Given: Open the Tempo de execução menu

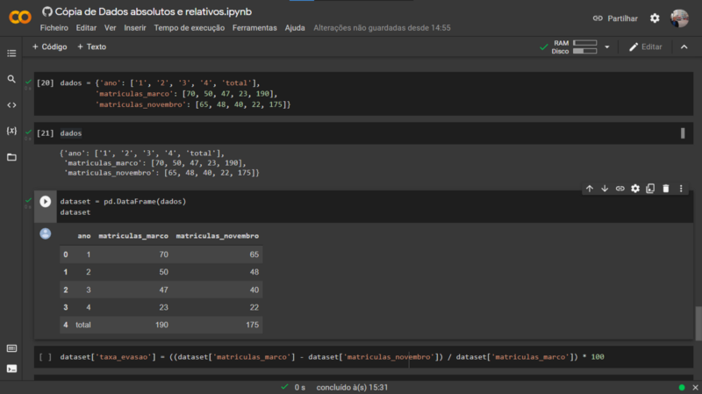Looking at the screenshot, I should pyautogui.click(x=190, y=28).
